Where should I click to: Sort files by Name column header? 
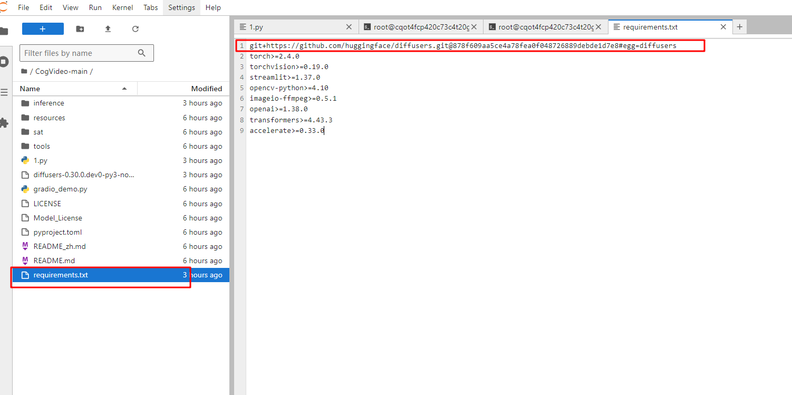(75, 89)
